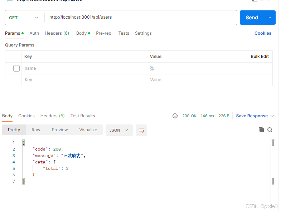
Task: Expand the Send button options arrow
Action: tap(270, 18)
